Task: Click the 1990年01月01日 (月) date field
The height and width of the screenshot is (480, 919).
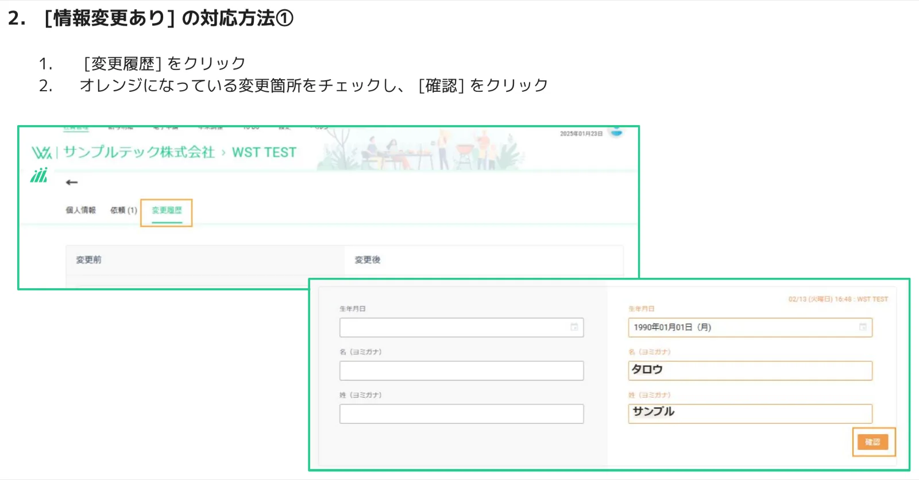Action: click(750, 327)
